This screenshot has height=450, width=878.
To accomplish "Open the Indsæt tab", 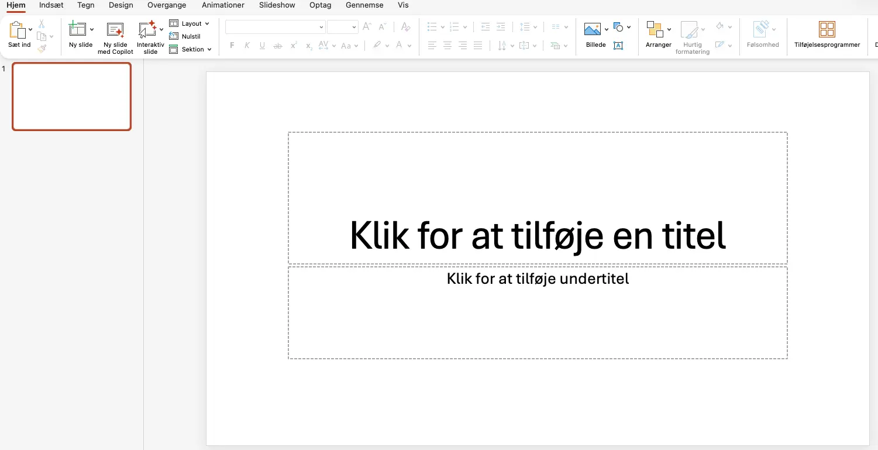I will pyautogui.click(x=51, y=5).
